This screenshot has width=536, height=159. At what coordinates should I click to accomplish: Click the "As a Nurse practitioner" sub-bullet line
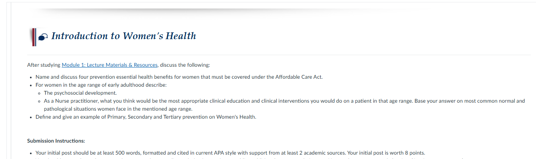pos(284,101)
